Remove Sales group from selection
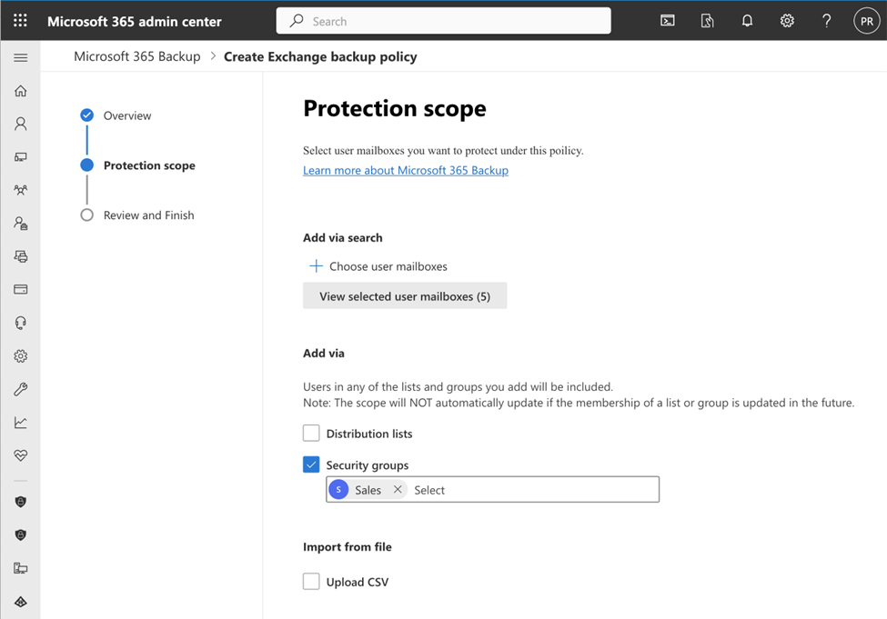The image size is (887, 619). (x=398, y=490)
